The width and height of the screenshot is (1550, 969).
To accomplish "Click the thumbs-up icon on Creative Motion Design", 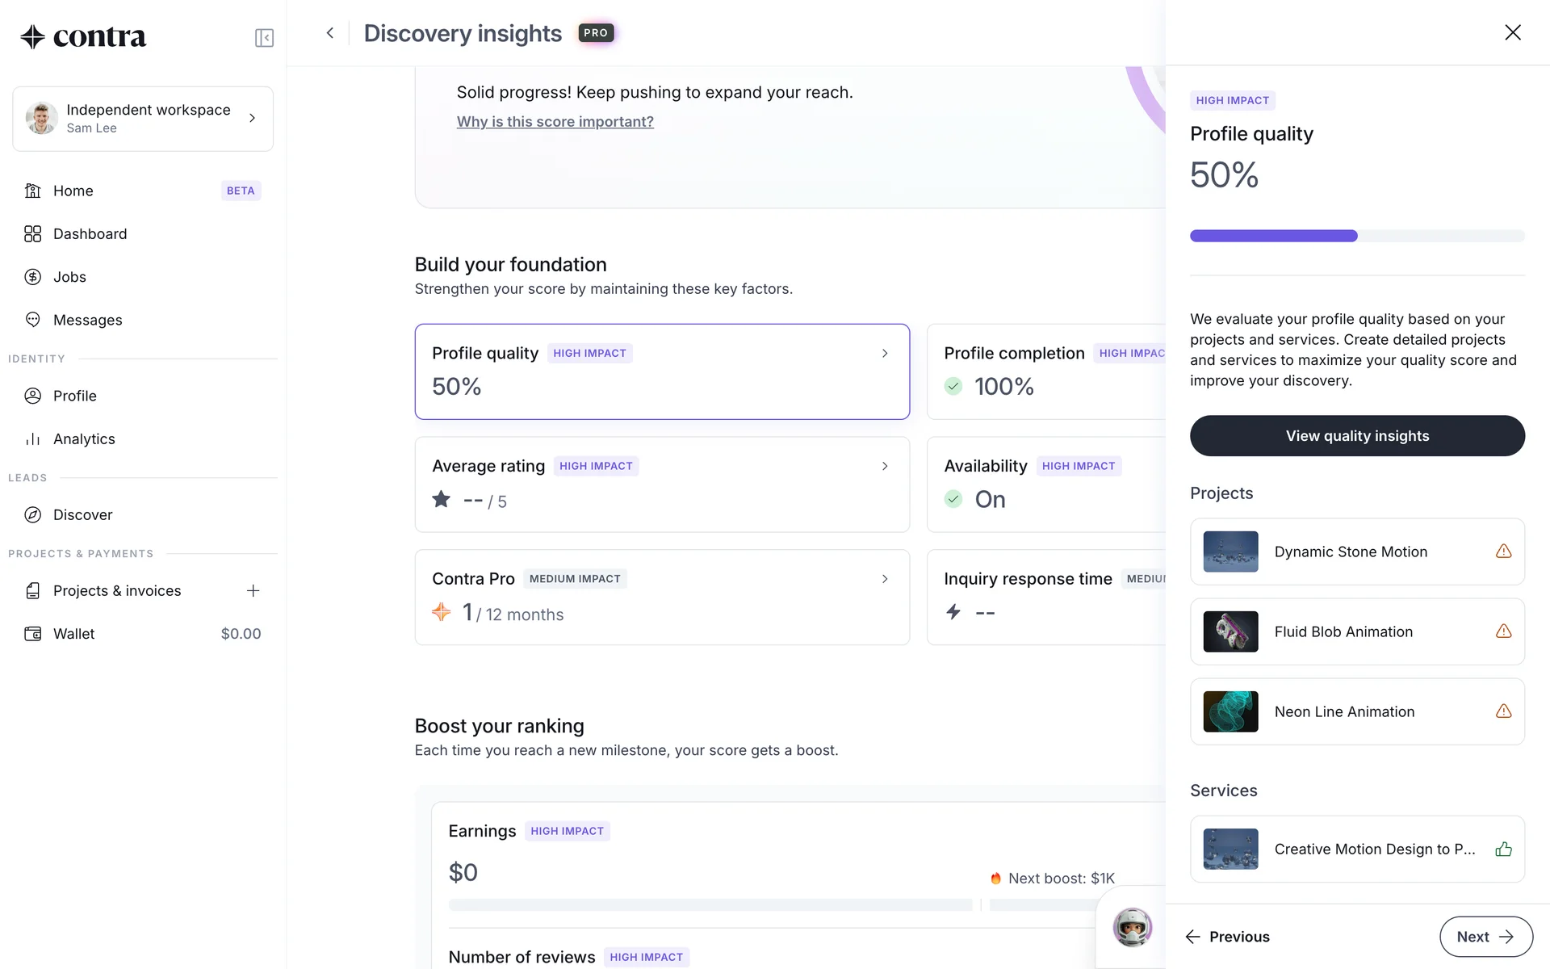I will [1503, 849].
